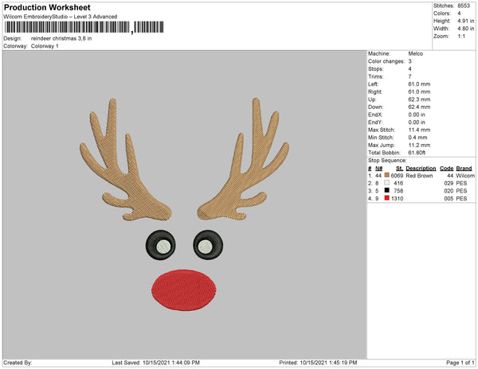Click the 'St.' column header
The height and width of the screenshot is (369, 478).
point(399,169)
